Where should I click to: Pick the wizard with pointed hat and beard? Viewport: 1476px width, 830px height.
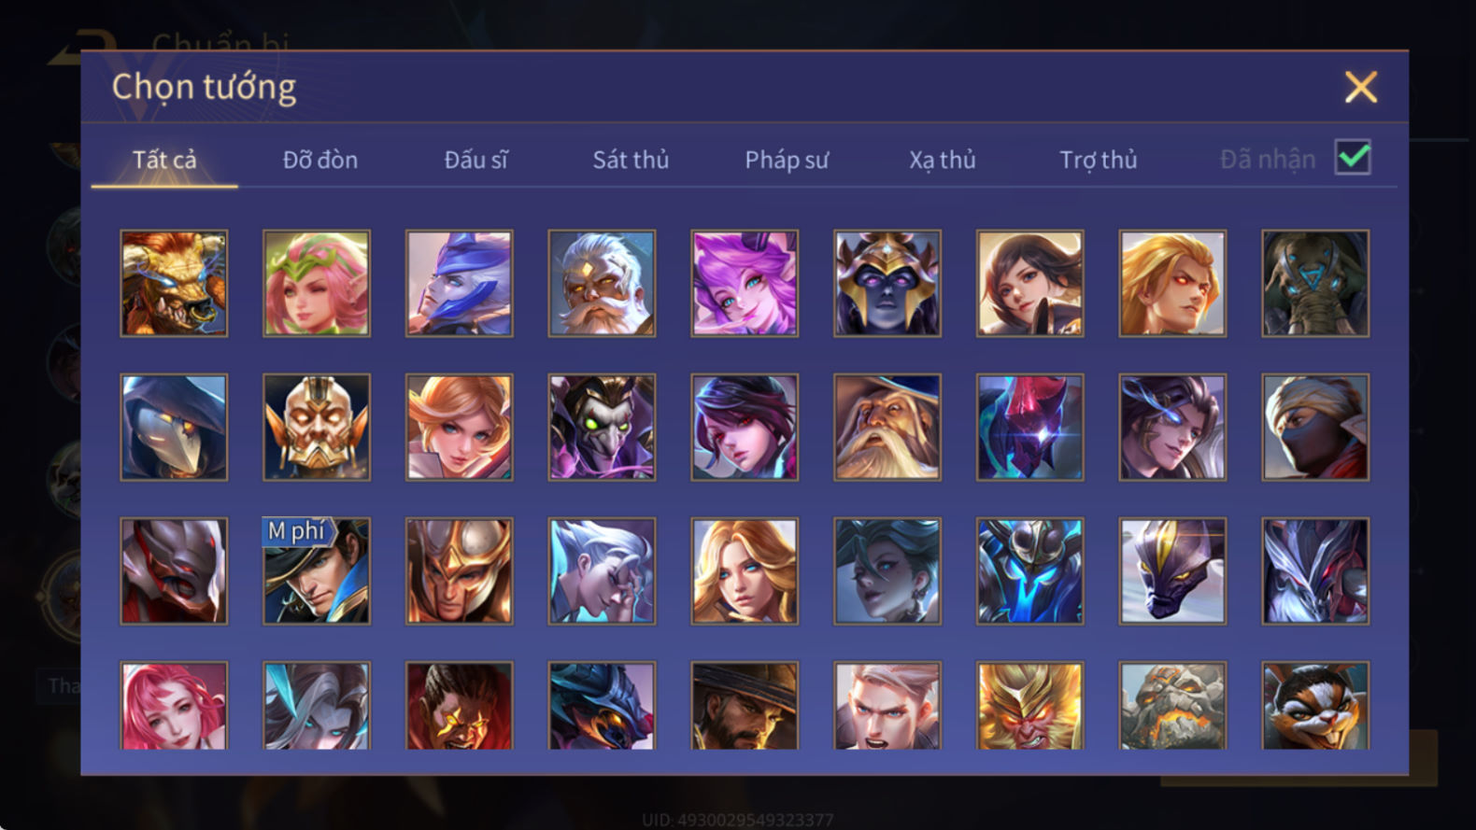click(887, 427)
